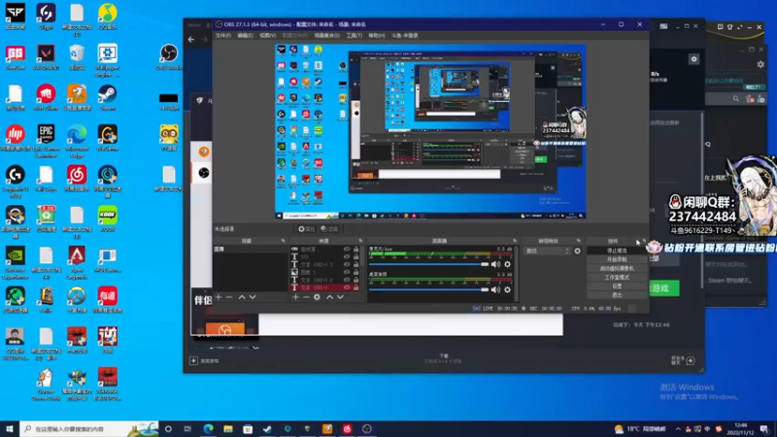The width and height of the screenshot is (777, 437).
Task: Mute the 桌面音频 speaker icon
Action: (x=495, y=289)
